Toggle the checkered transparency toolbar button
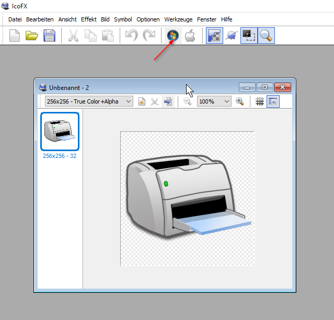Image resolution: width=334 pixels, height=320 pixels. (x=214, y=36)
